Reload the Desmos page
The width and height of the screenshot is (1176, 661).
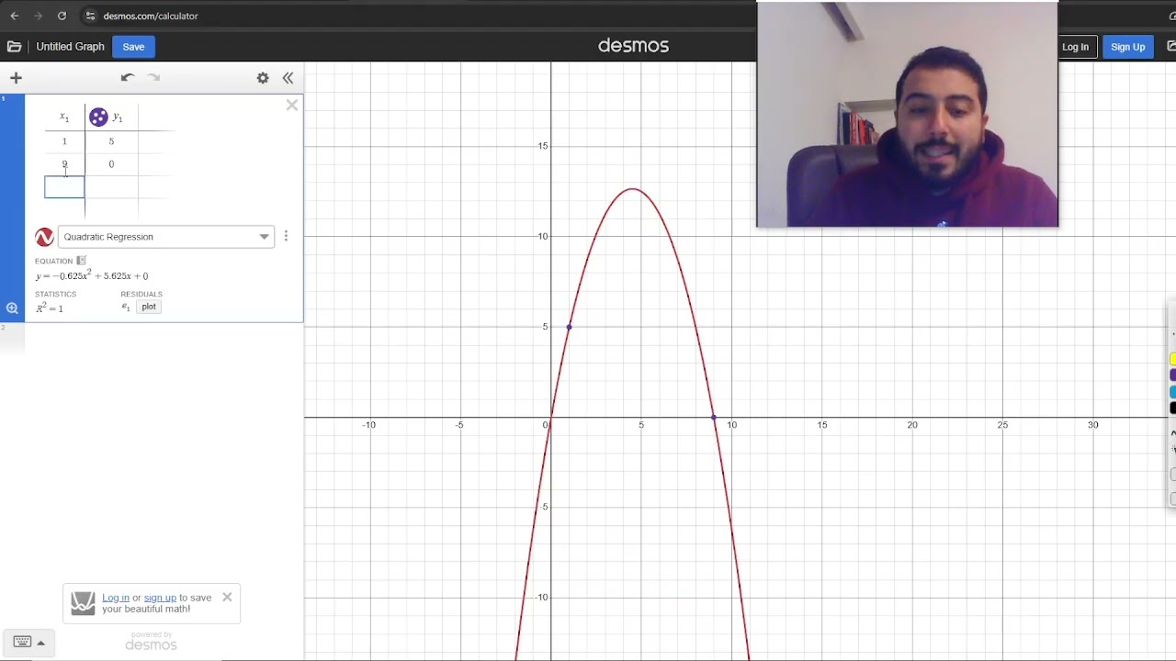62,16
